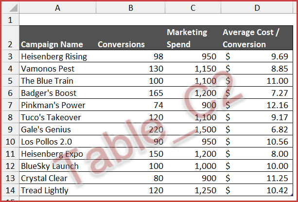Image resolution: width=298 pixels, height=202 pixels.
Task: Click the Marketing Spend header cell
Action: pos(187,38)
